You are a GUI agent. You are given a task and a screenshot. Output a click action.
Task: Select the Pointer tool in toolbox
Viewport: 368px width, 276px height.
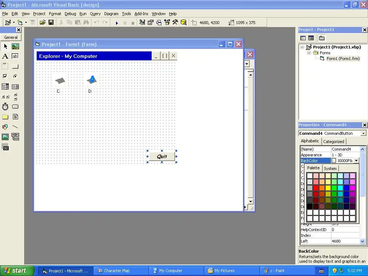[x=5, y=46]
